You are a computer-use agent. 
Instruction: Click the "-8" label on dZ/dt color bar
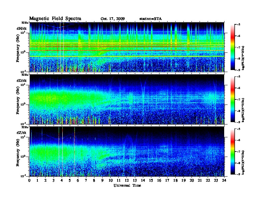[x=239, y=163]
